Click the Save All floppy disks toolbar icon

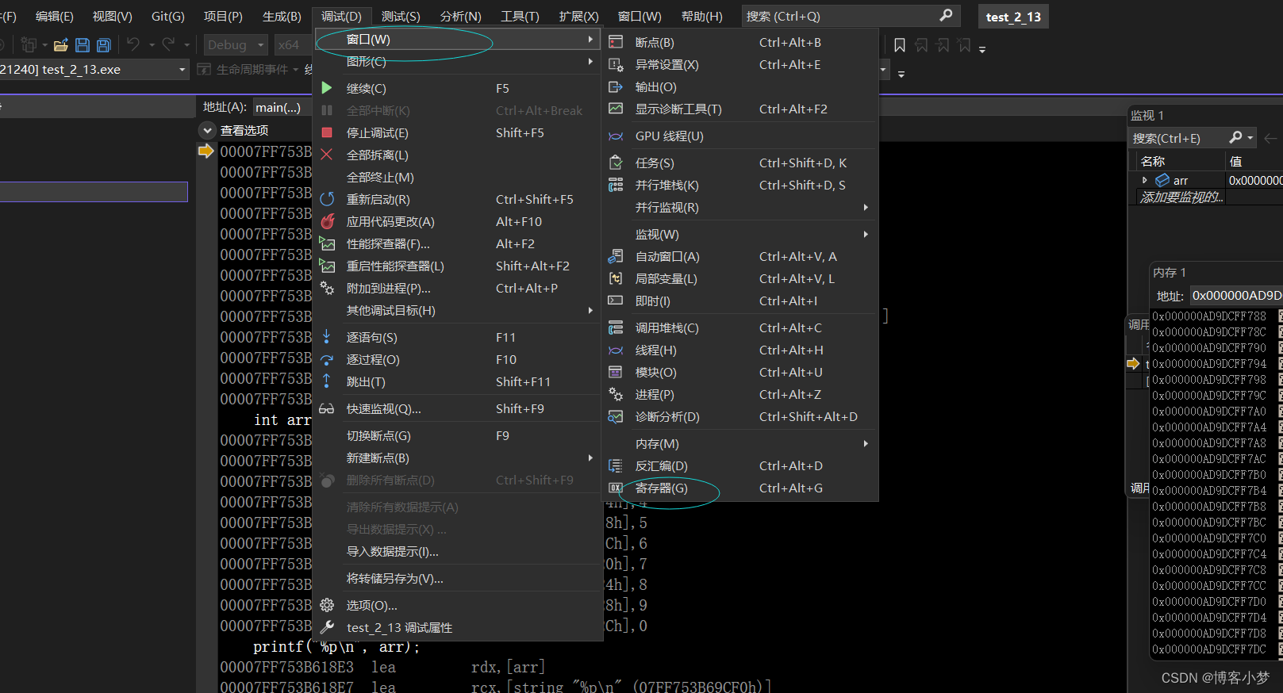[104, 45]
